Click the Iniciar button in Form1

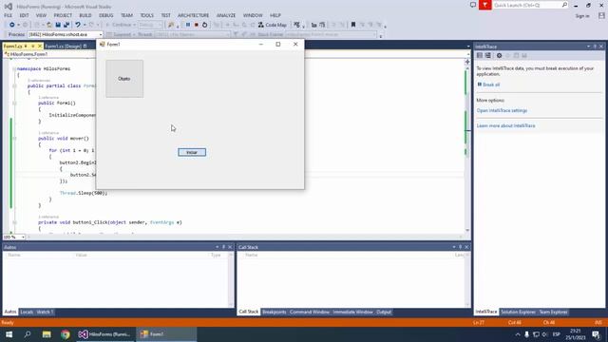pyautogui.click(x=192, y=152)
